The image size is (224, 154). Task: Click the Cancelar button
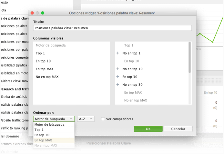click(x=178, y=129)
